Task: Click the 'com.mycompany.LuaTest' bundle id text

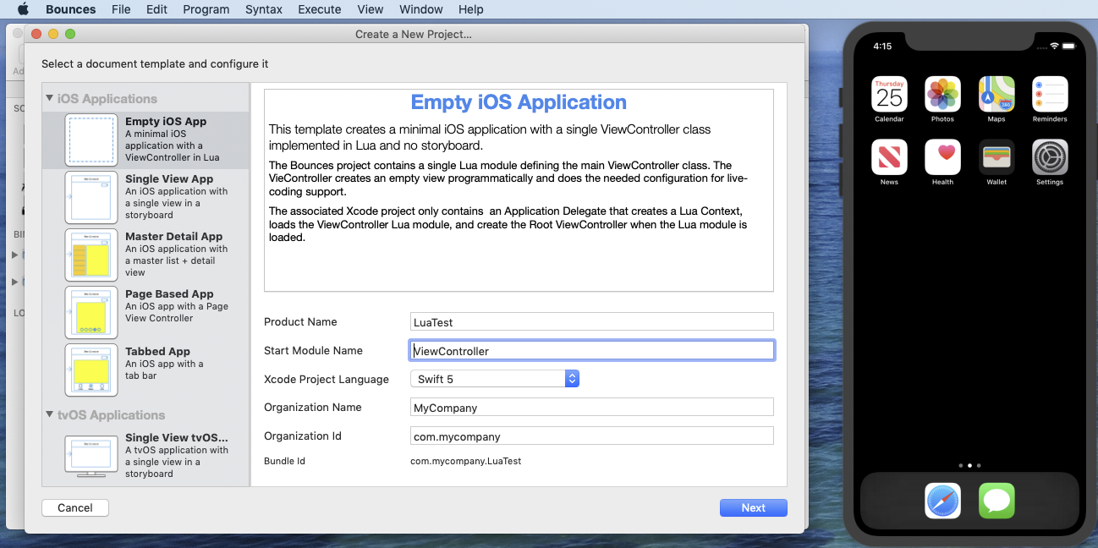Action: [466, 461]
